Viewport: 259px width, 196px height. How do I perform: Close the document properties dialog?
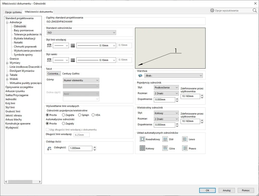(255, 3)
